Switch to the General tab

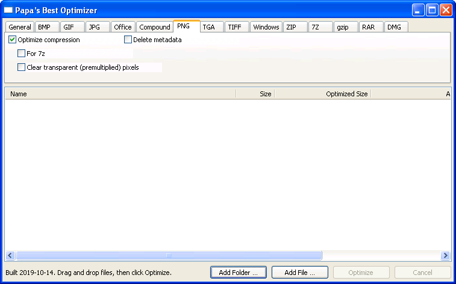point(20,27)
